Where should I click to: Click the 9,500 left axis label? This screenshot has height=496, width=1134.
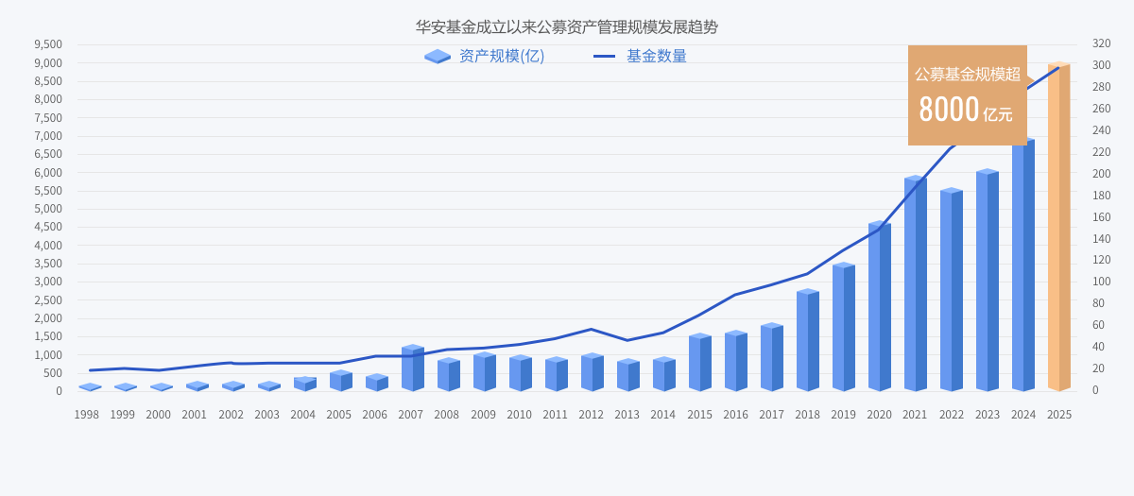[x=48, y=44]
